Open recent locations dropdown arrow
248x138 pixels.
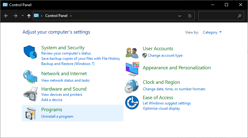point(22,16)
